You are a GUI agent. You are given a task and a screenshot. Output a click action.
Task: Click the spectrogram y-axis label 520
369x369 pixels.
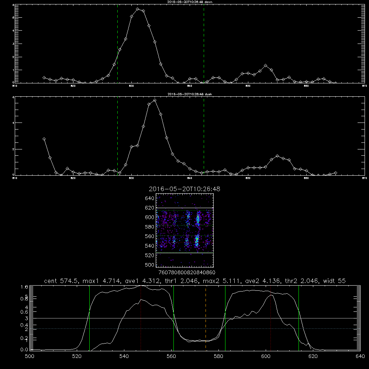150,255
